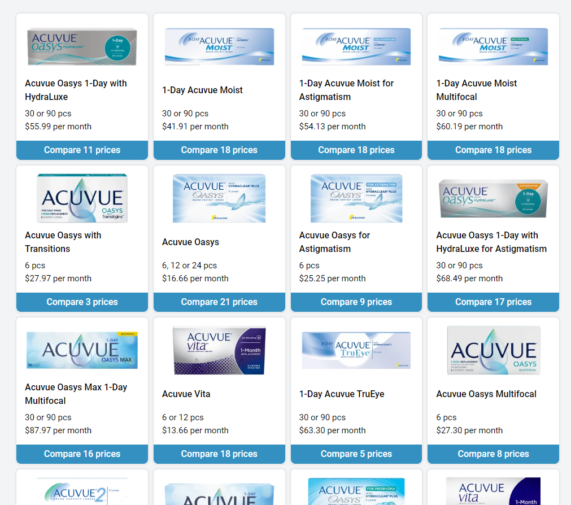This screenshot has height=505, width=571.
Task: Open the 1-Day Acuvue Moist title
Action: pyautogui.click(x=202, y=90)
